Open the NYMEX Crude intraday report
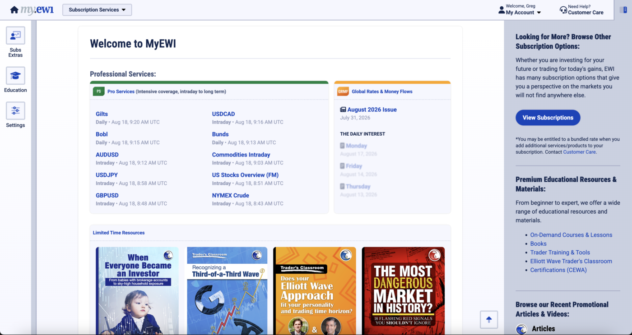Screen dimensions: 632x335 231,195
